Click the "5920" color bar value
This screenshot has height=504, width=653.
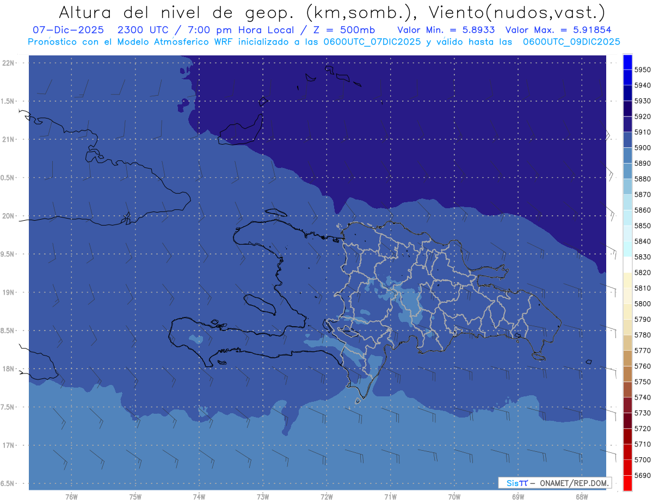pyautogui.click(x=642, y=116)
